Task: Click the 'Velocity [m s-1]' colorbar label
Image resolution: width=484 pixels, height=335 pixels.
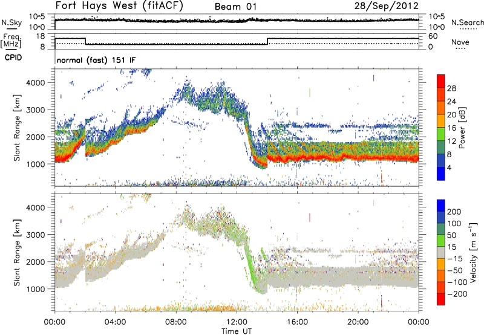Action: click(x=473, y=252)
